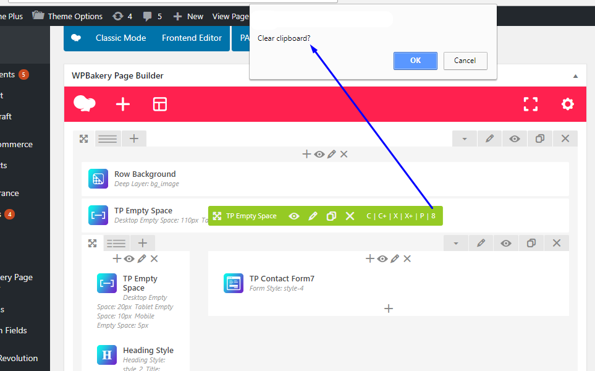
Task: Clone the first row
Action: (539, 139)
